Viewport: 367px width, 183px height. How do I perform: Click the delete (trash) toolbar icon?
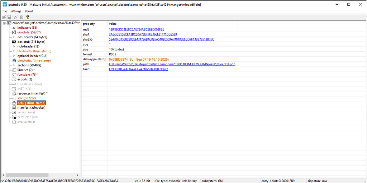coord(22,17)
